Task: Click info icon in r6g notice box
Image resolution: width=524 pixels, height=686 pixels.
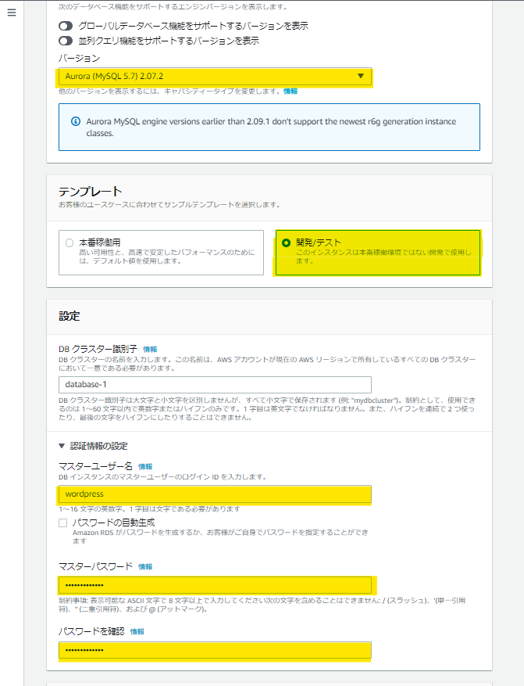Action: 76,121
